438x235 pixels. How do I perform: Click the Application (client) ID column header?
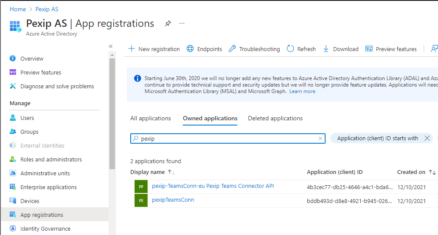tap(335, 172)
